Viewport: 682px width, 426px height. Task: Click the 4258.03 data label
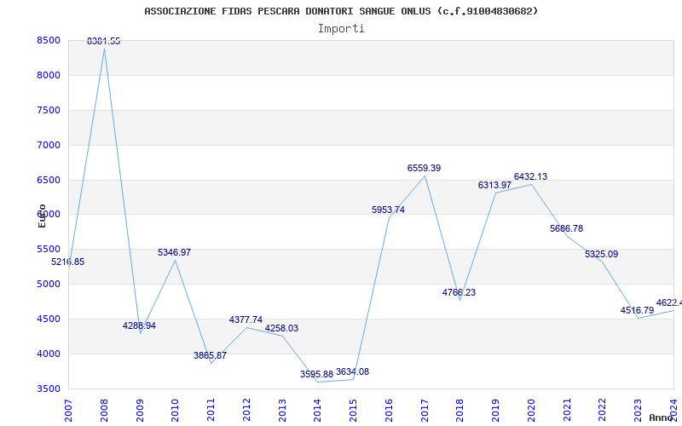282,328
